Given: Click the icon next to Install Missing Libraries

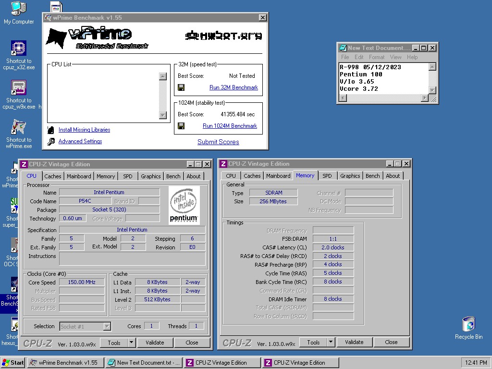Looking at the screenshot, I should (x=51, y=130).
